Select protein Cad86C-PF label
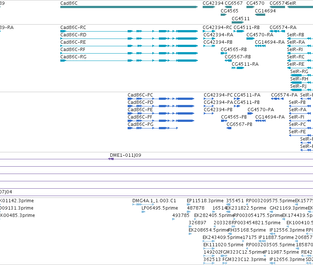Image resolution: width=313 pixels, height=265 pixels. pyautogui.click(x=140, y=117)
